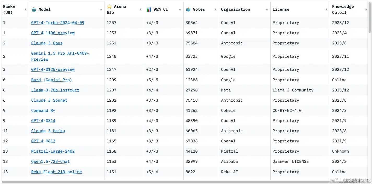The height and width of the screenshot is (185, 373).
Task: Open the Command R+ model link
Action: click(43, 111)
